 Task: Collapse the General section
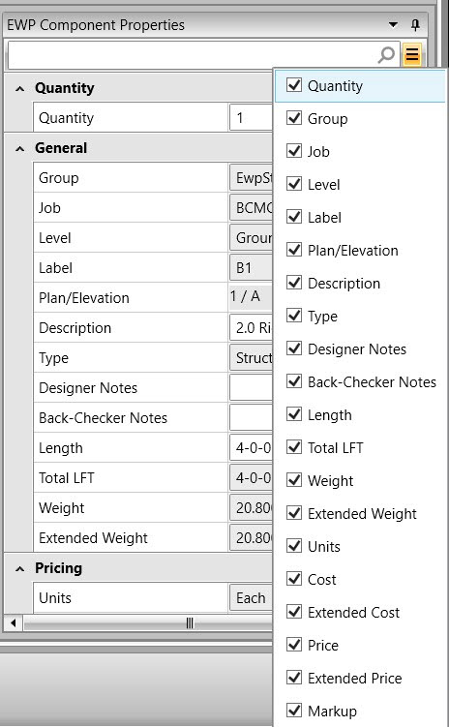pos(20,148)
